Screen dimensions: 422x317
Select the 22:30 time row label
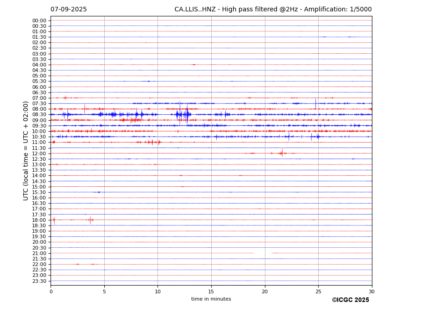click(39, 270)
